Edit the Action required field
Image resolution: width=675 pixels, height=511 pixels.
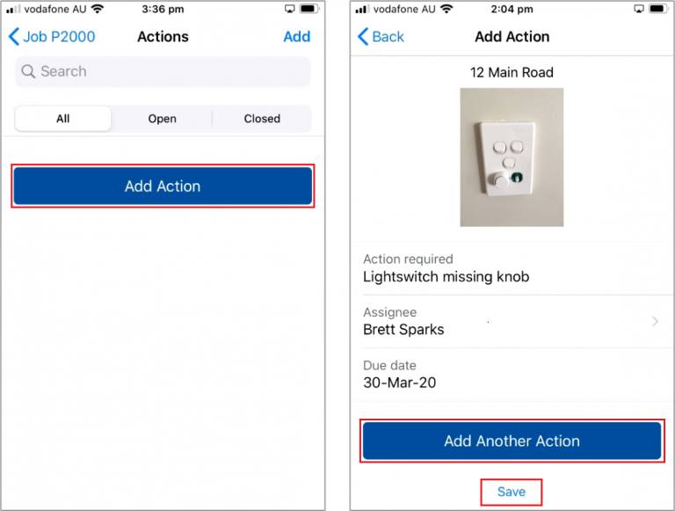512,268
